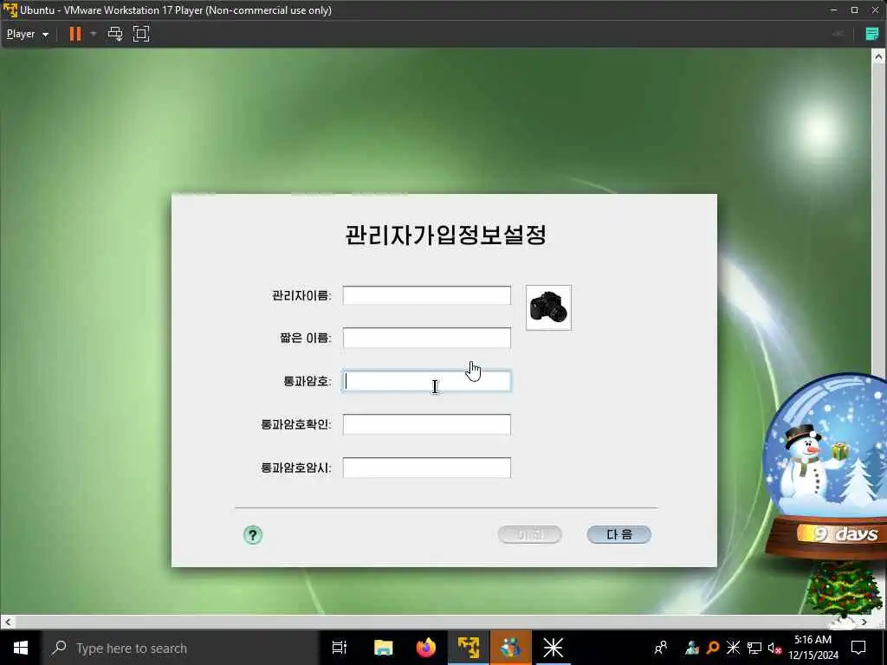The image size is (887, 665).
Task: Click the orange magnifier tray icon
Action: point(713,648)
